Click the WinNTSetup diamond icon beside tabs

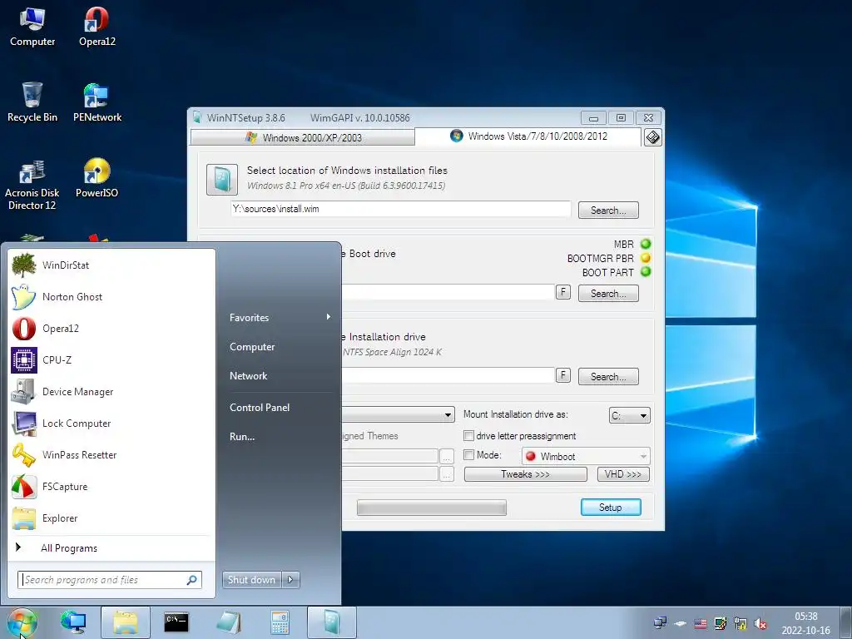point(652,137)
